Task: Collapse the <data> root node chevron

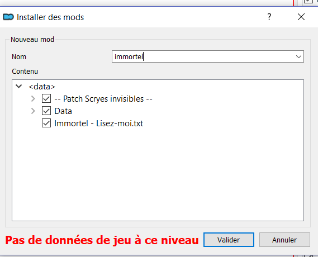Action: pyautogui.click(x=19, y=87)
